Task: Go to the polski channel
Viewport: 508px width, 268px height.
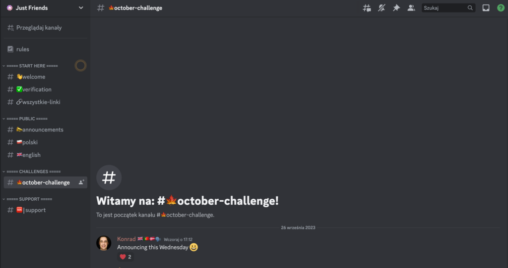Action: click(x=45, y=142)
